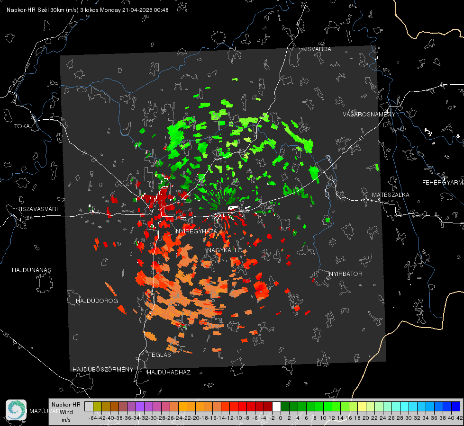Click the NYÍREGYHÁZA city label
464x426 pixels.
196,231
